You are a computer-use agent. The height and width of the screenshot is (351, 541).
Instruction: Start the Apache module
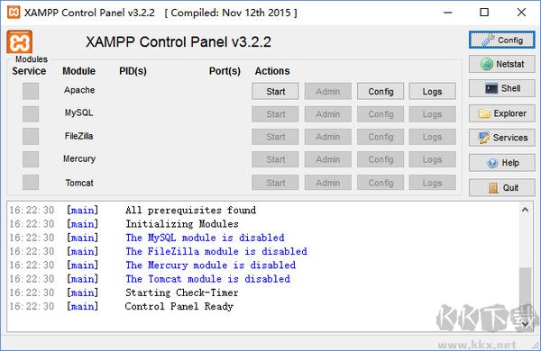(275, 91)
